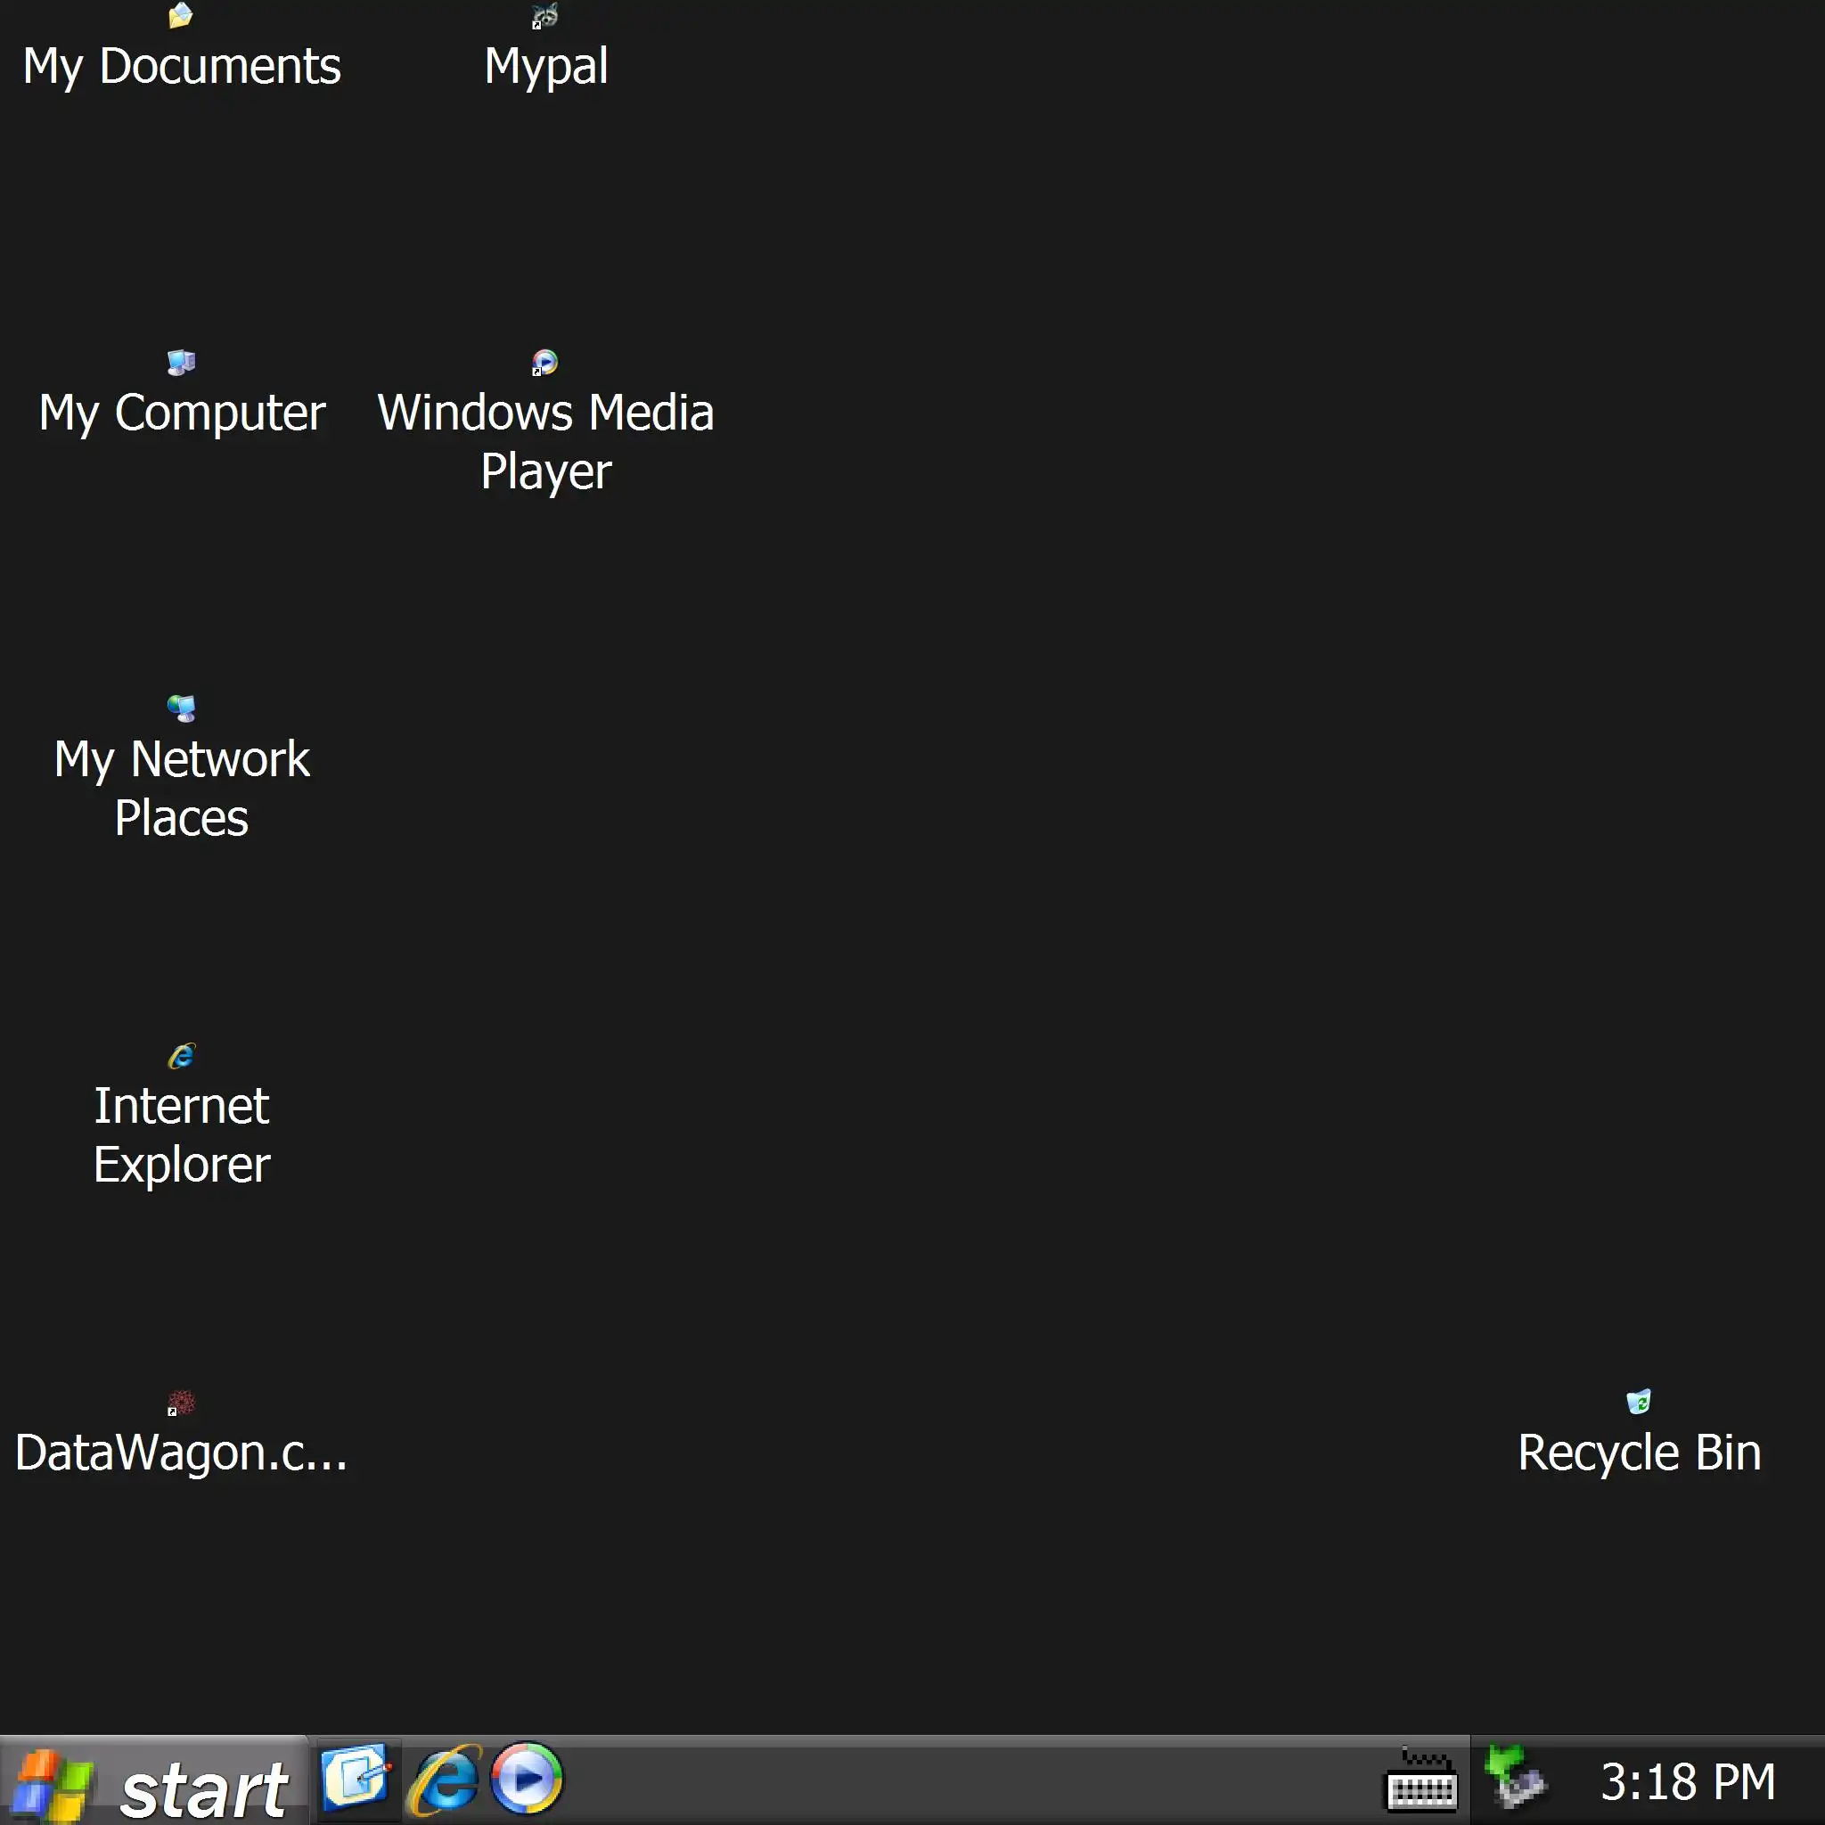This screenshot has width=1825, height=1825.
Task: Select the My Documents desktop icon
Action: tap(180, 16)
